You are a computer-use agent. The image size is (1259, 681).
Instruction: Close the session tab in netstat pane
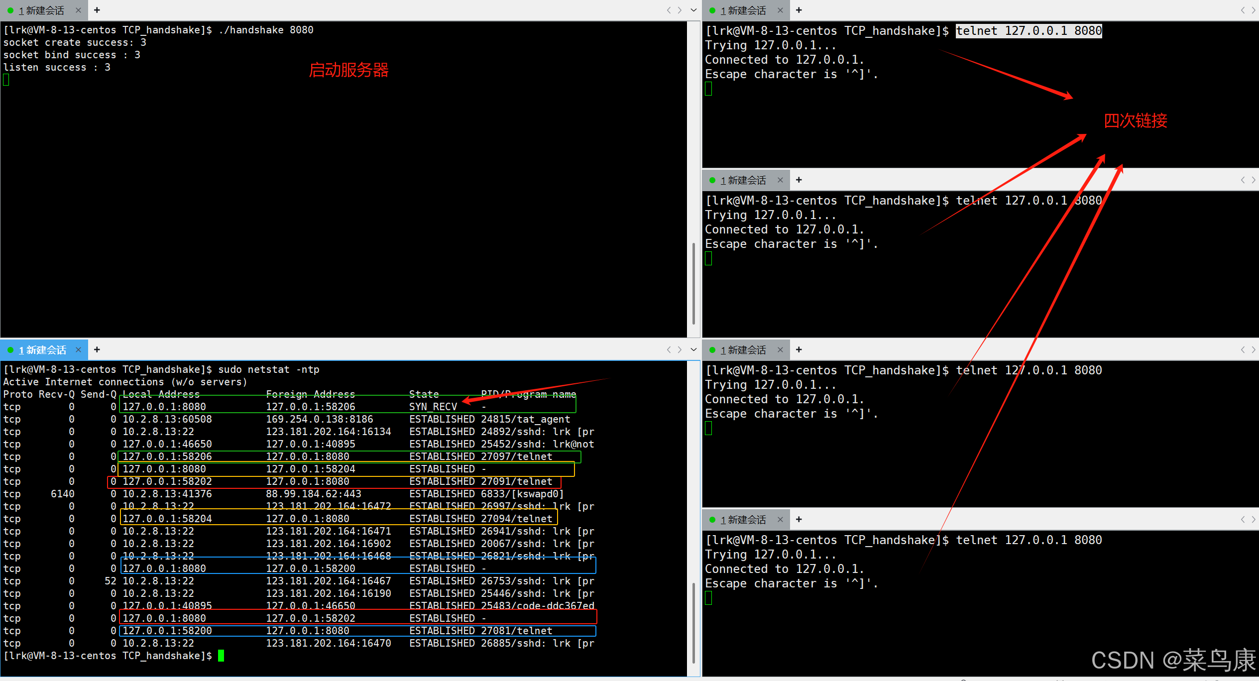point(78,349)
